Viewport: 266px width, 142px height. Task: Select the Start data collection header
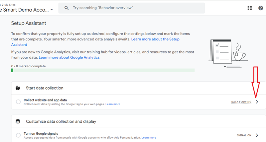[x=45, y=88]
